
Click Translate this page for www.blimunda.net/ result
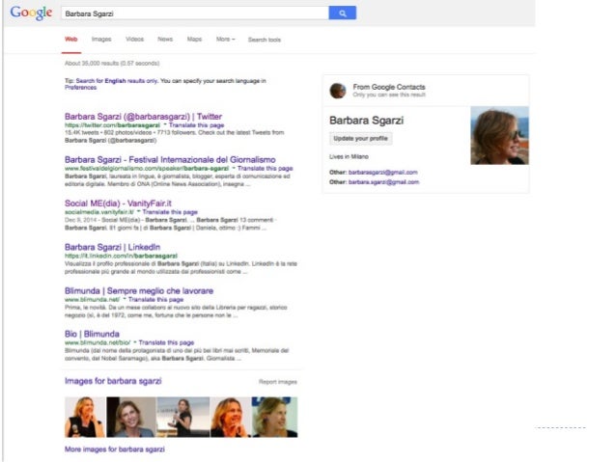click(x=156, y=300)
